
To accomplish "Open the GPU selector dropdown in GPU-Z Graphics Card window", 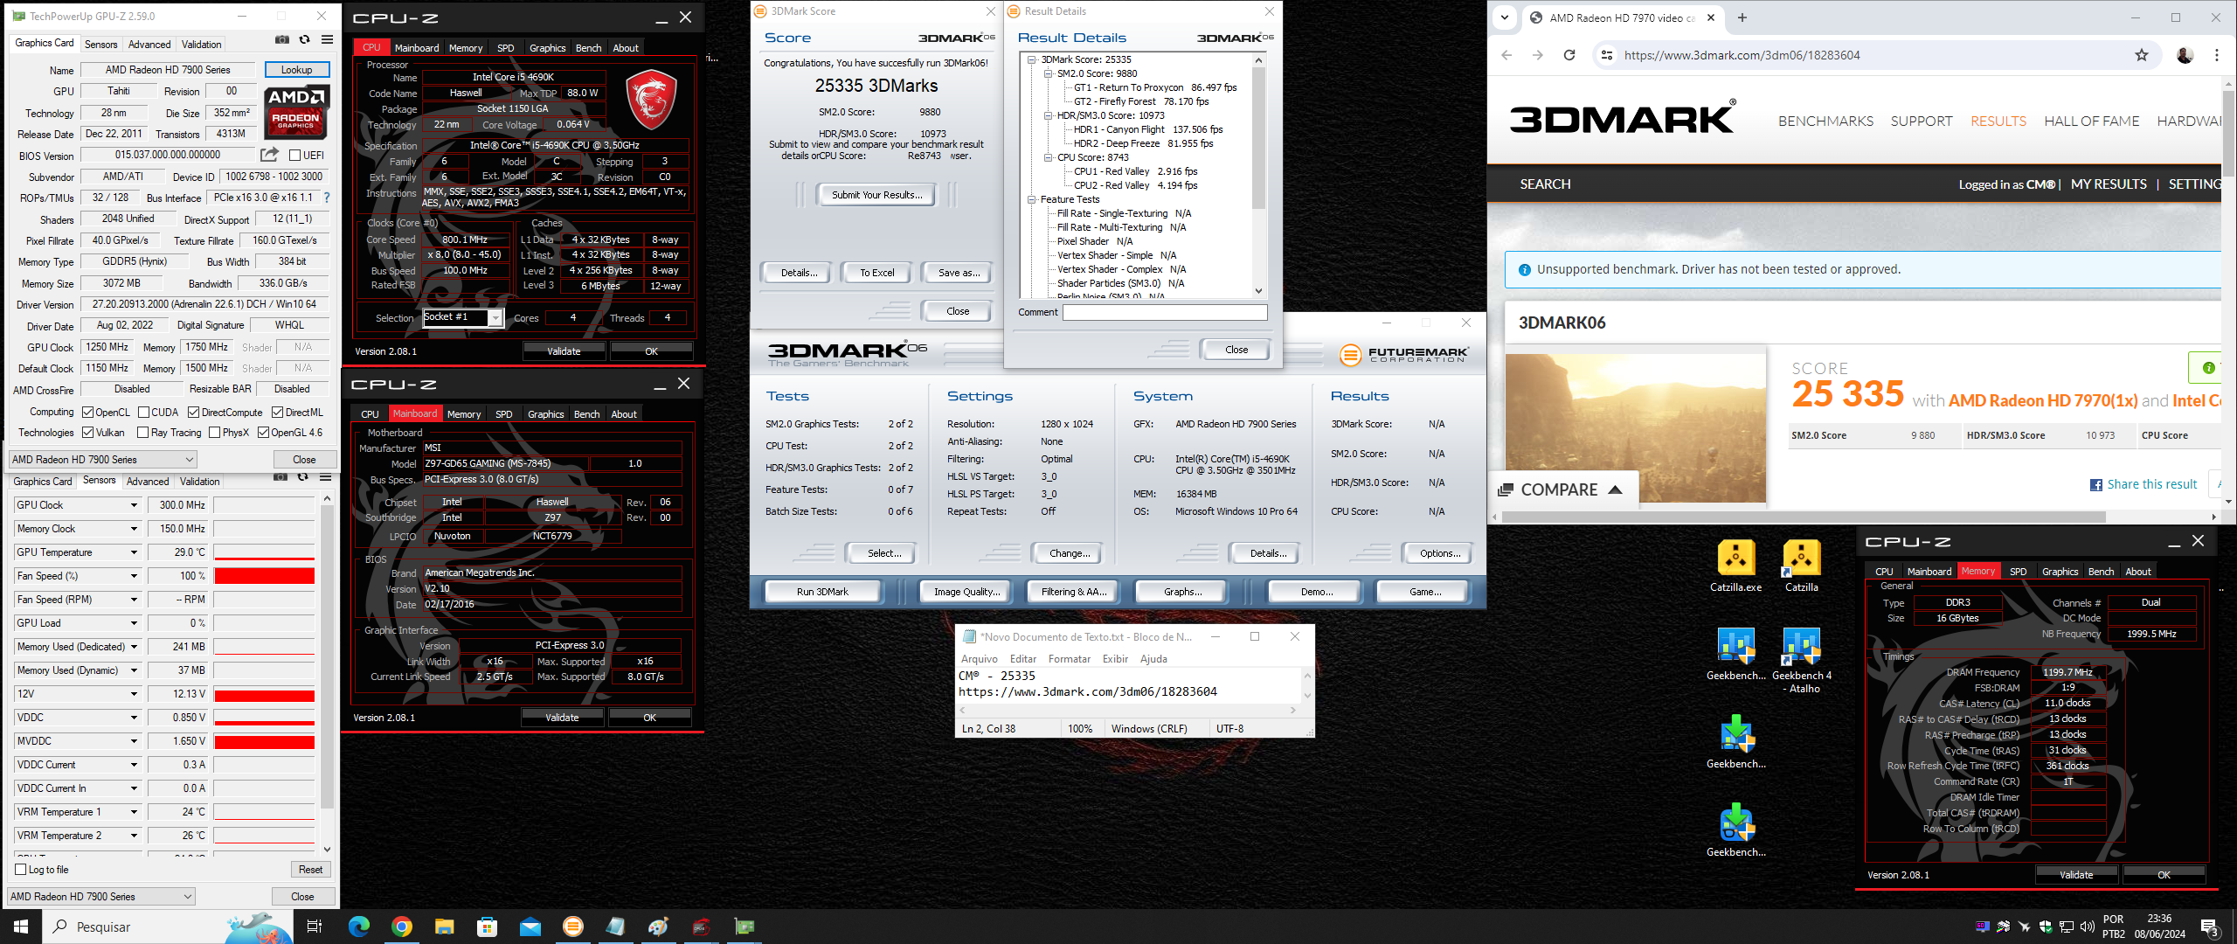I will 103,460.
